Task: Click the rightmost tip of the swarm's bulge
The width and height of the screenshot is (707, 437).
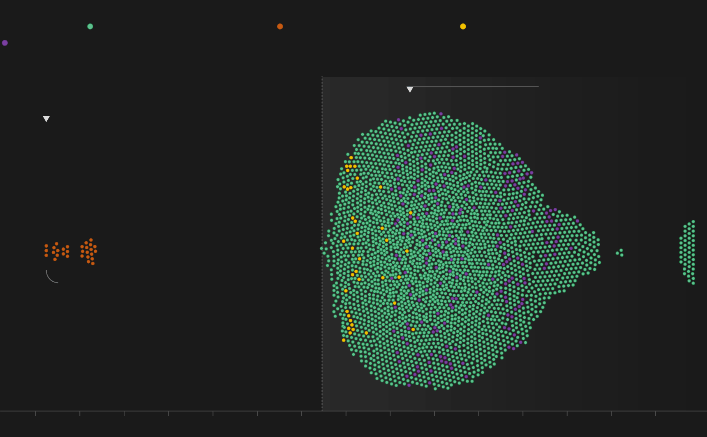Action: click(x=599, y=262)
